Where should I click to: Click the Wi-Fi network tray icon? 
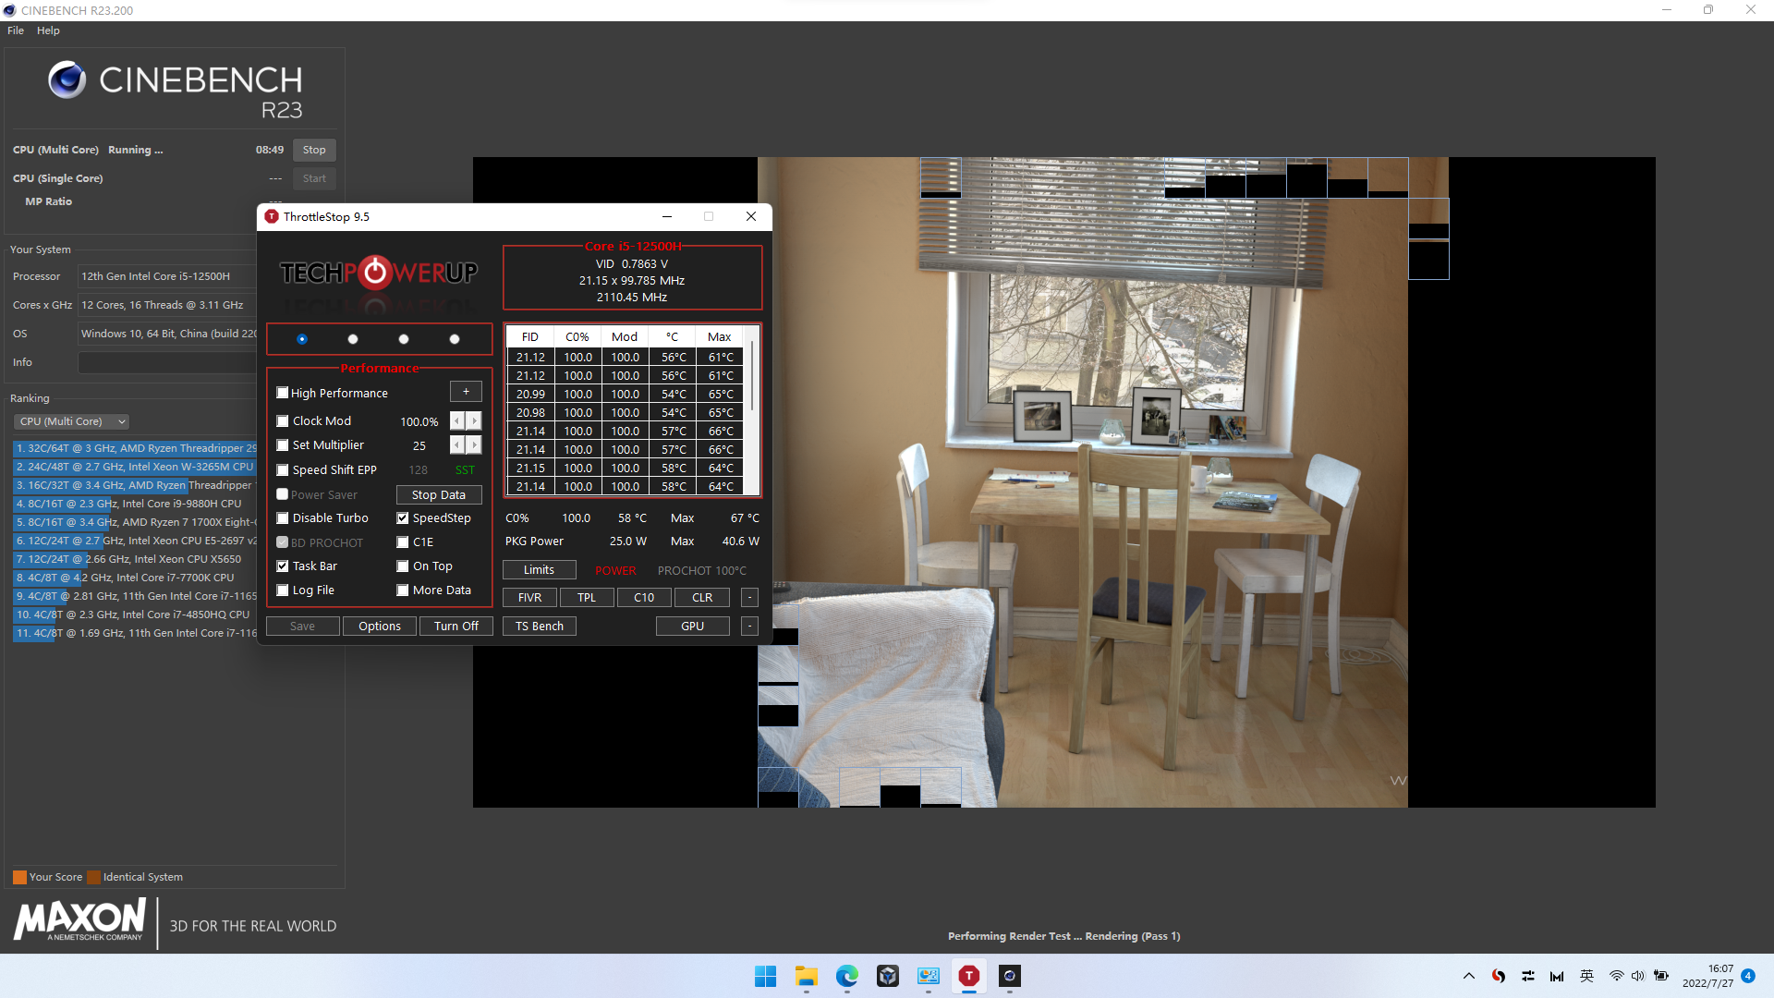1616,976
